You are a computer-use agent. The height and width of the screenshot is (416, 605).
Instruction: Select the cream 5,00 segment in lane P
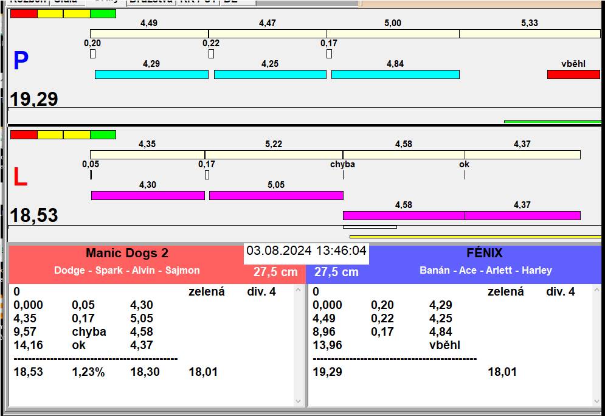pyautogui.click(x=393, y=33)
